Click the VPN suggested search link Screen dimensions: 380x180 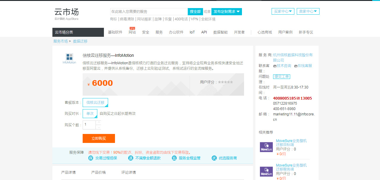(195, 19)
